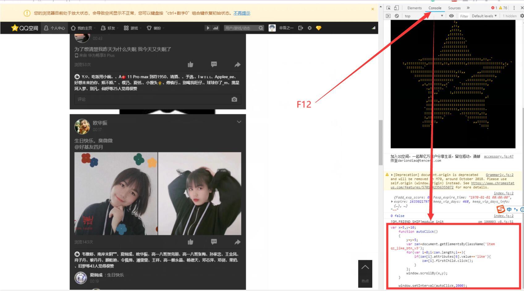This screenshot has width=524, height=291.
Task: Click the back-to-top arrow button
Action: coord(365,268)
